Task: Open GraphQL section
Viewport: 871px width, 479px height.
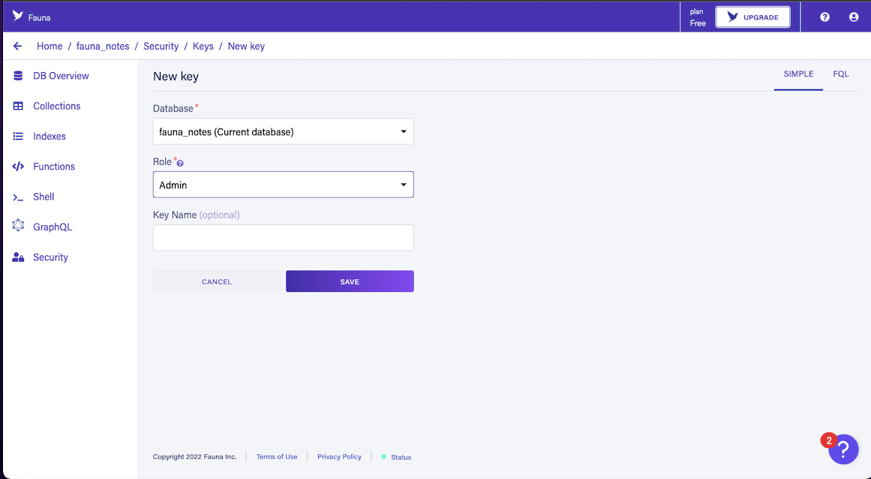Action: tap(53, 227)
